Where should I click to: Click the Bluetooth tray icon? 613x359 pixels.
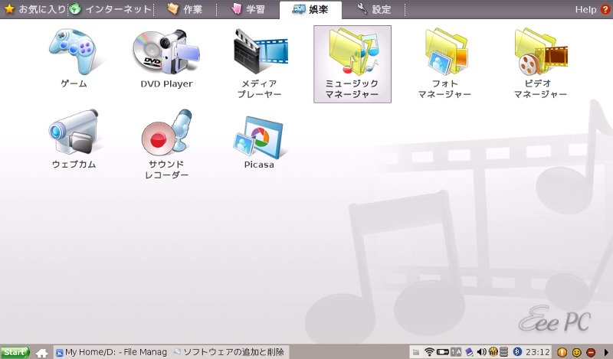point(517,352)
